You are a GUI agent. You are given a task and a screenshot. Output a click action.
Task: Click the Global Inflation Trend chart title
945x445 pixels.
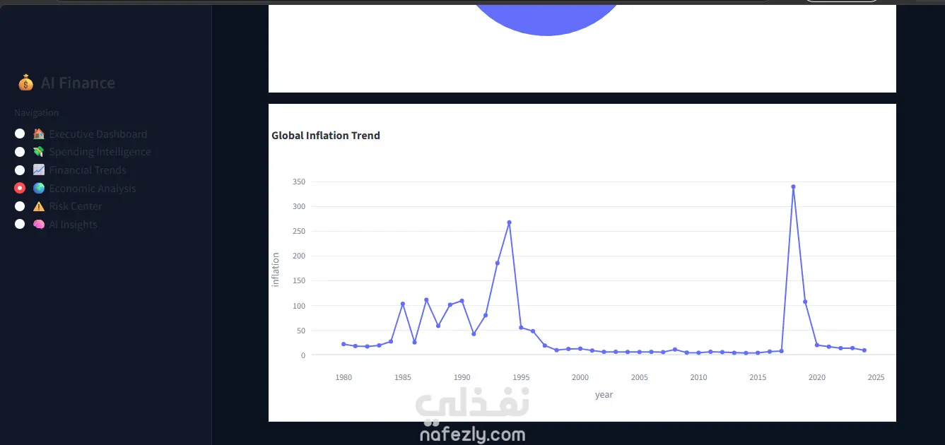(326, 136)
